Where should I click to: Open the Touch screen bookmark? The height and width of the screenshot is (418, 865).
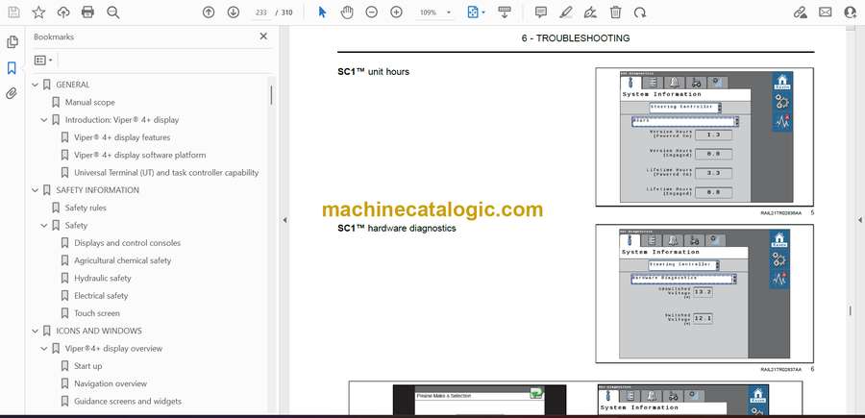coord(97,313)
